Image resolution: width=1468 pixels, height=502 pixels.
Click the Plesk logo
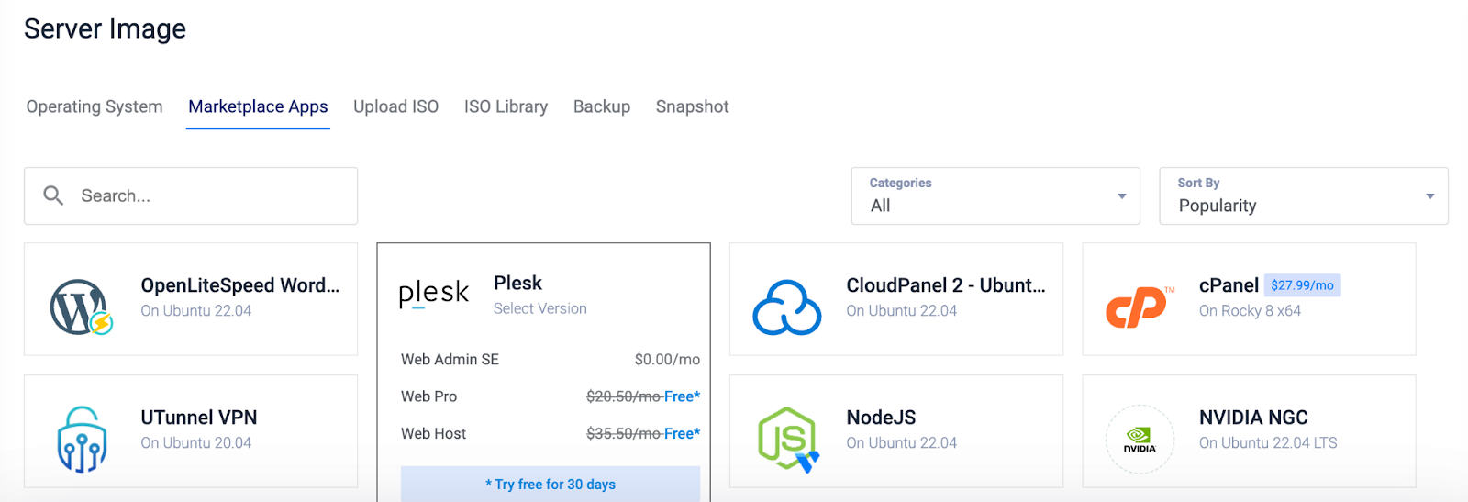pyautogui.click(x=434, y=294)
